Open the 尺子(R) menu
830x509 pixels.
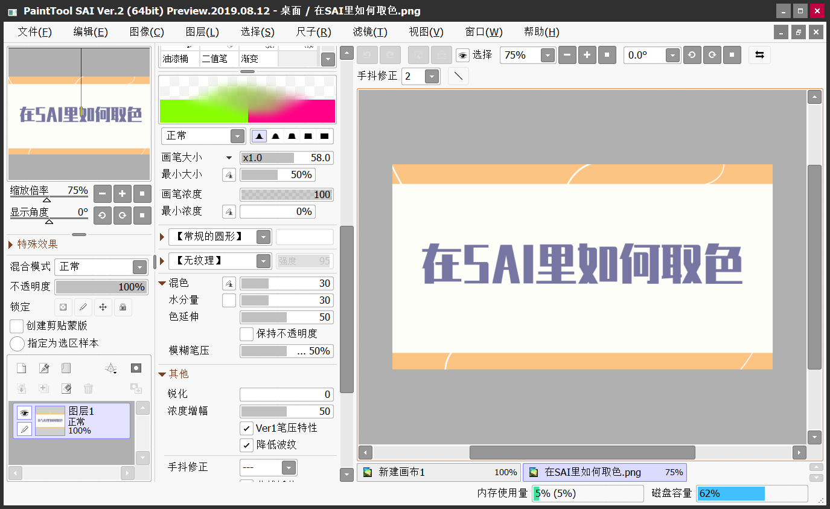[314, 32]
